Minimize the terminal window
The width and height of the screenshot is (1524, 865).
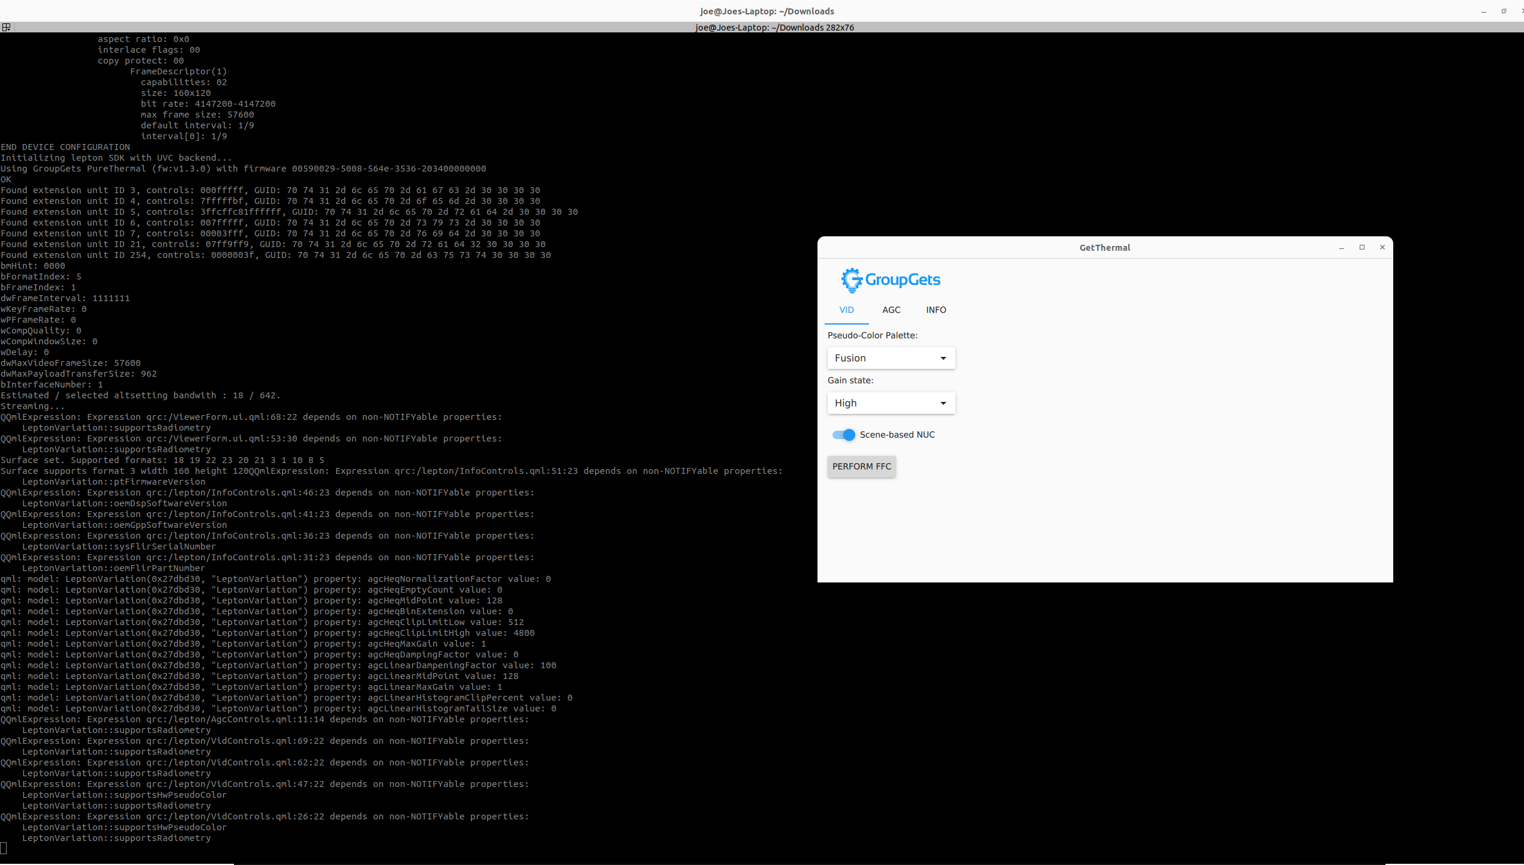click(1484, 11)
